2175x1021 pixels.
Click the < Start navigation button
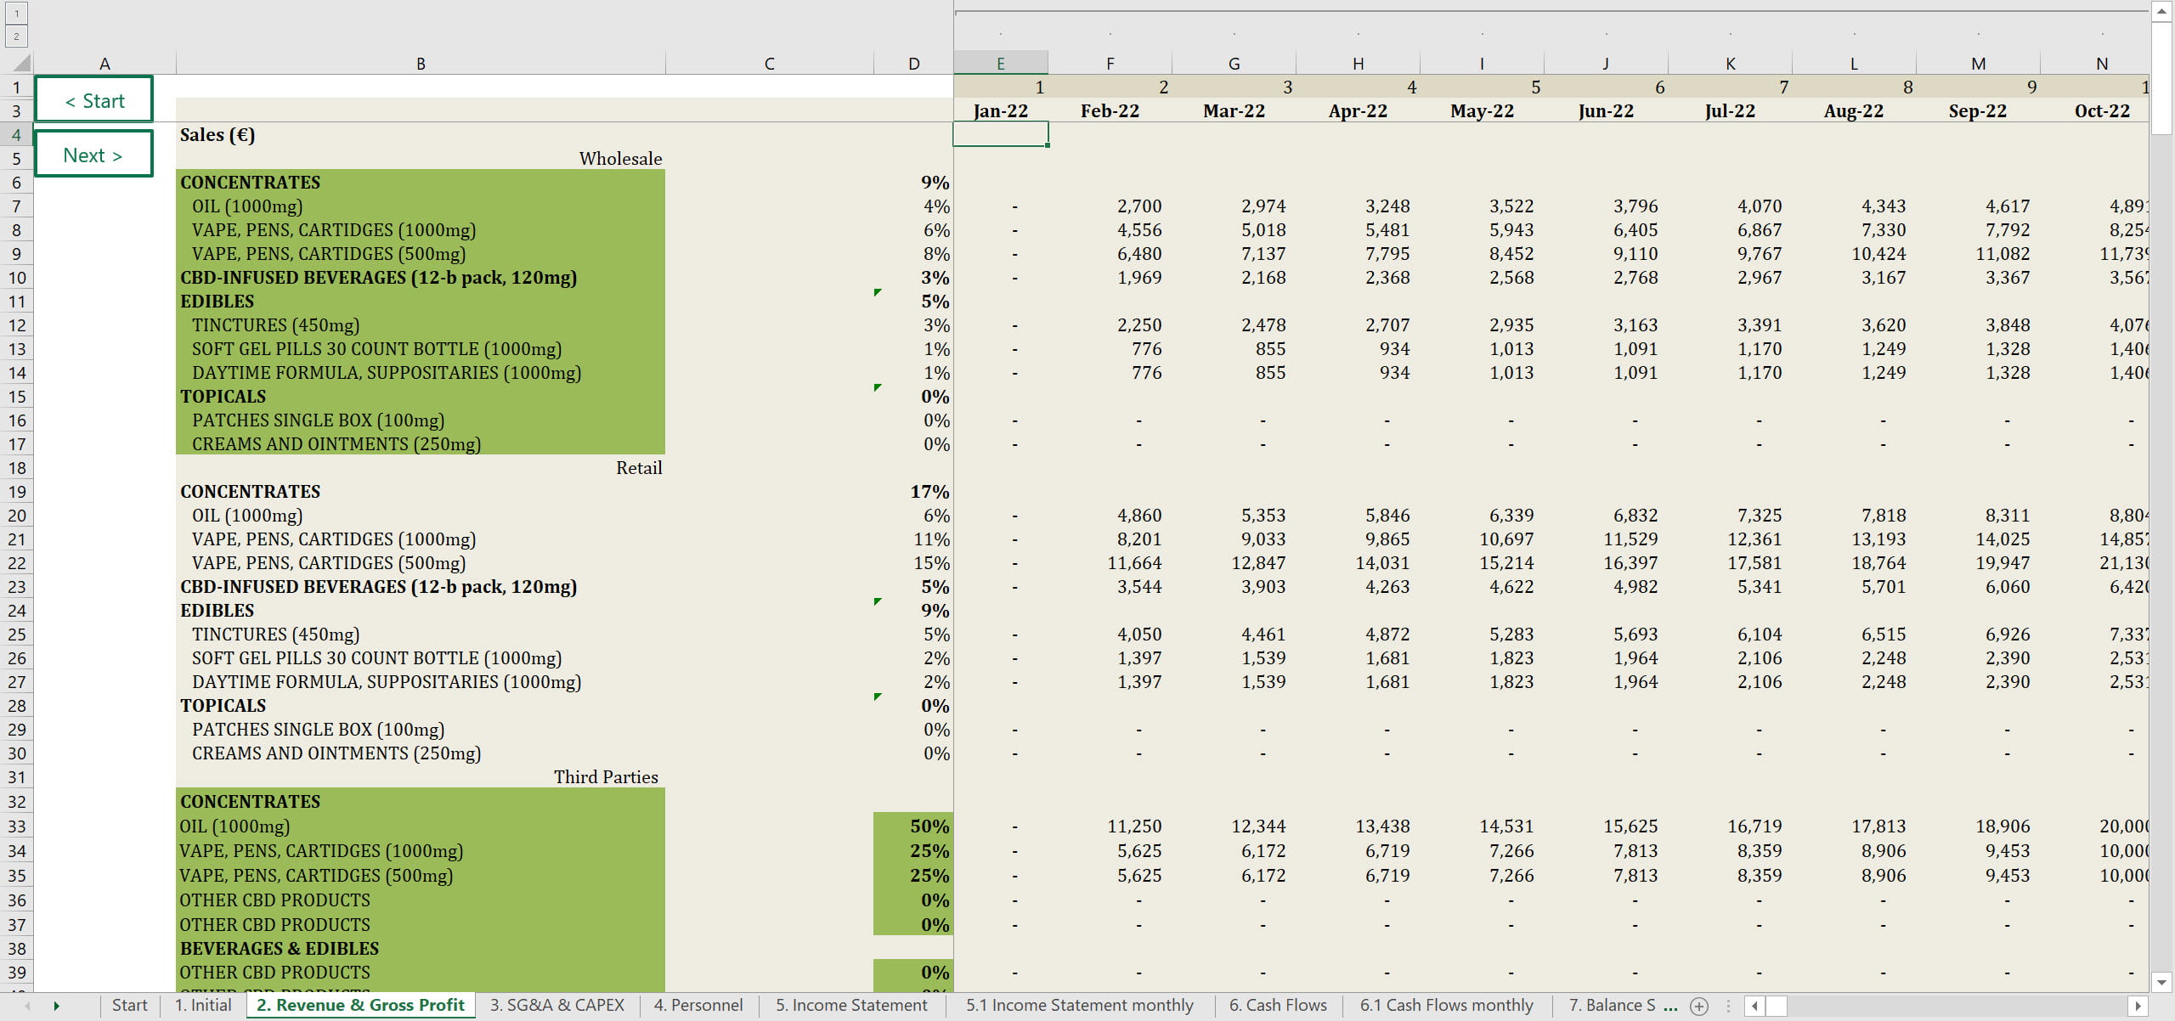[94, 100]
